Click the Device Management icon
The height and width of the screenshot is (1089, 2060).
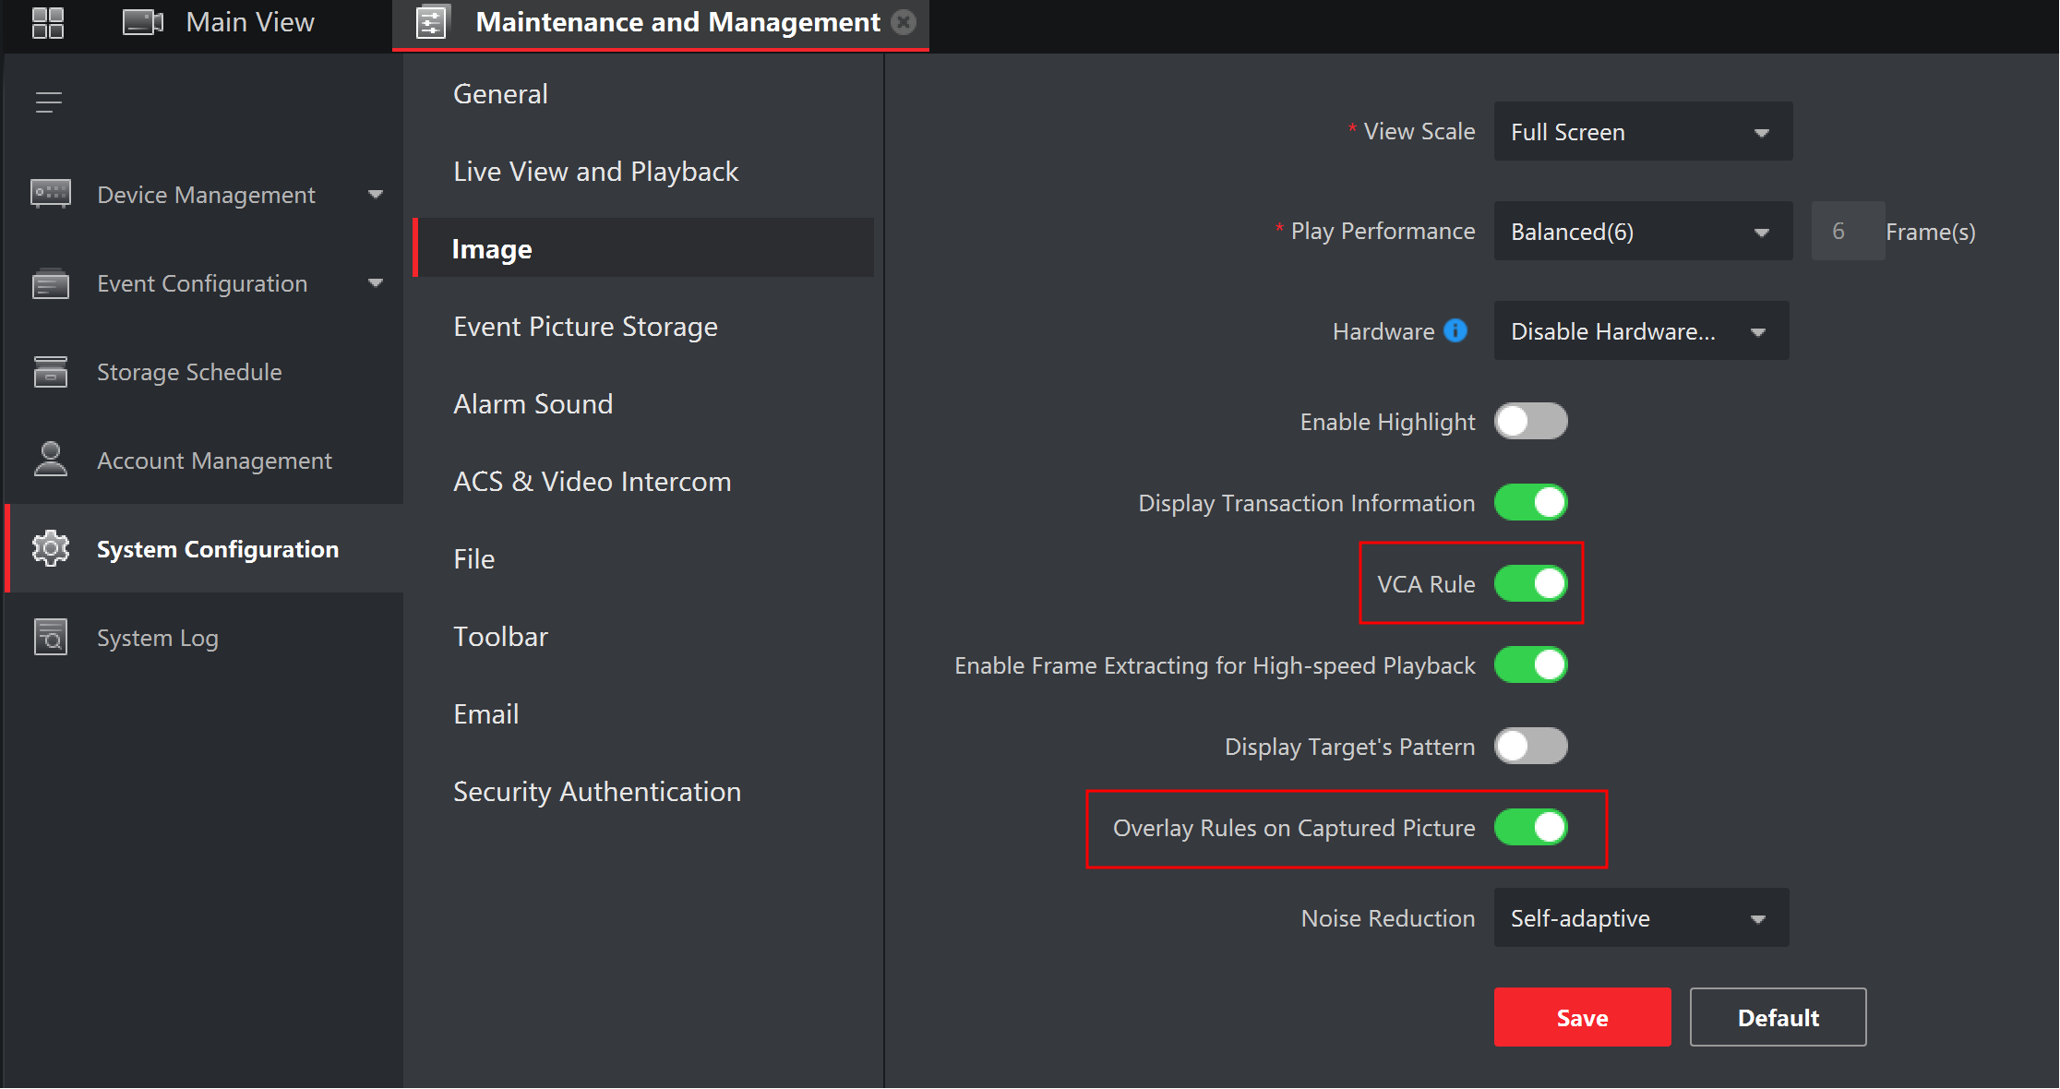point(49,194)
